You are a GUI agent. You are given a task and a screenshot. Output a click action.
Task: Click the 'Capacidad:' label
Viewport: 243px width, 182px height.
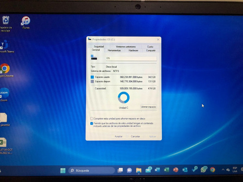click(x=101, y=88)
